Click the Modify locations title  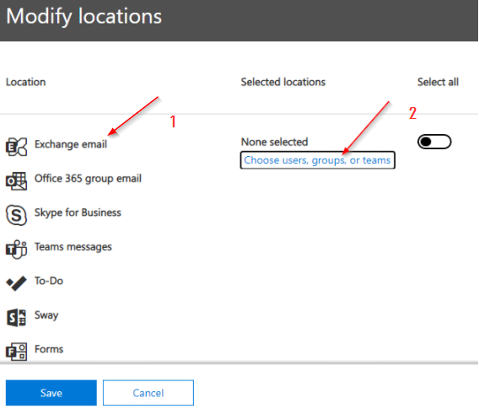[x=84, y=16]
